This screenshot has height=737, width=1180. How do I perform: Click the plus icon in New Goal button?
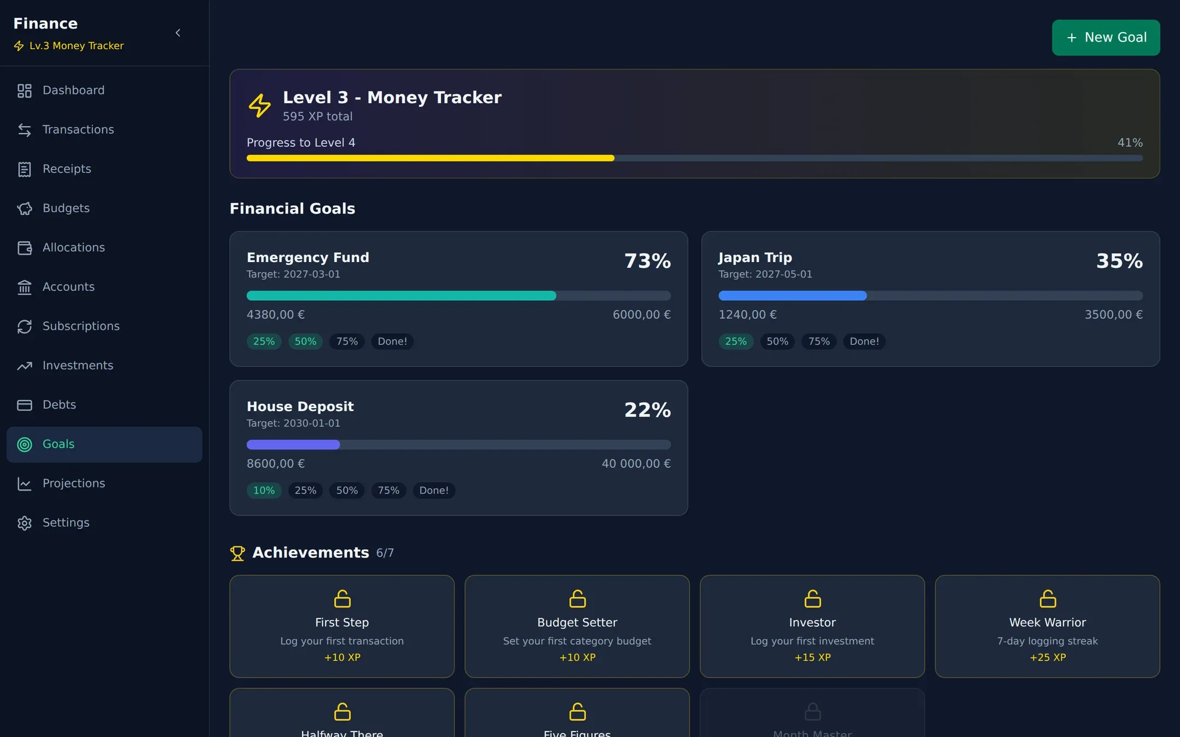(1072, 38)
